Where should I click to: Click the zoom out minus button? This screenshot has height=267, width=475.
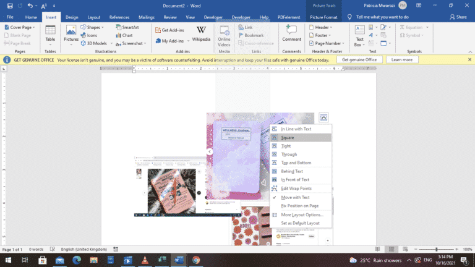coord(416,249)
